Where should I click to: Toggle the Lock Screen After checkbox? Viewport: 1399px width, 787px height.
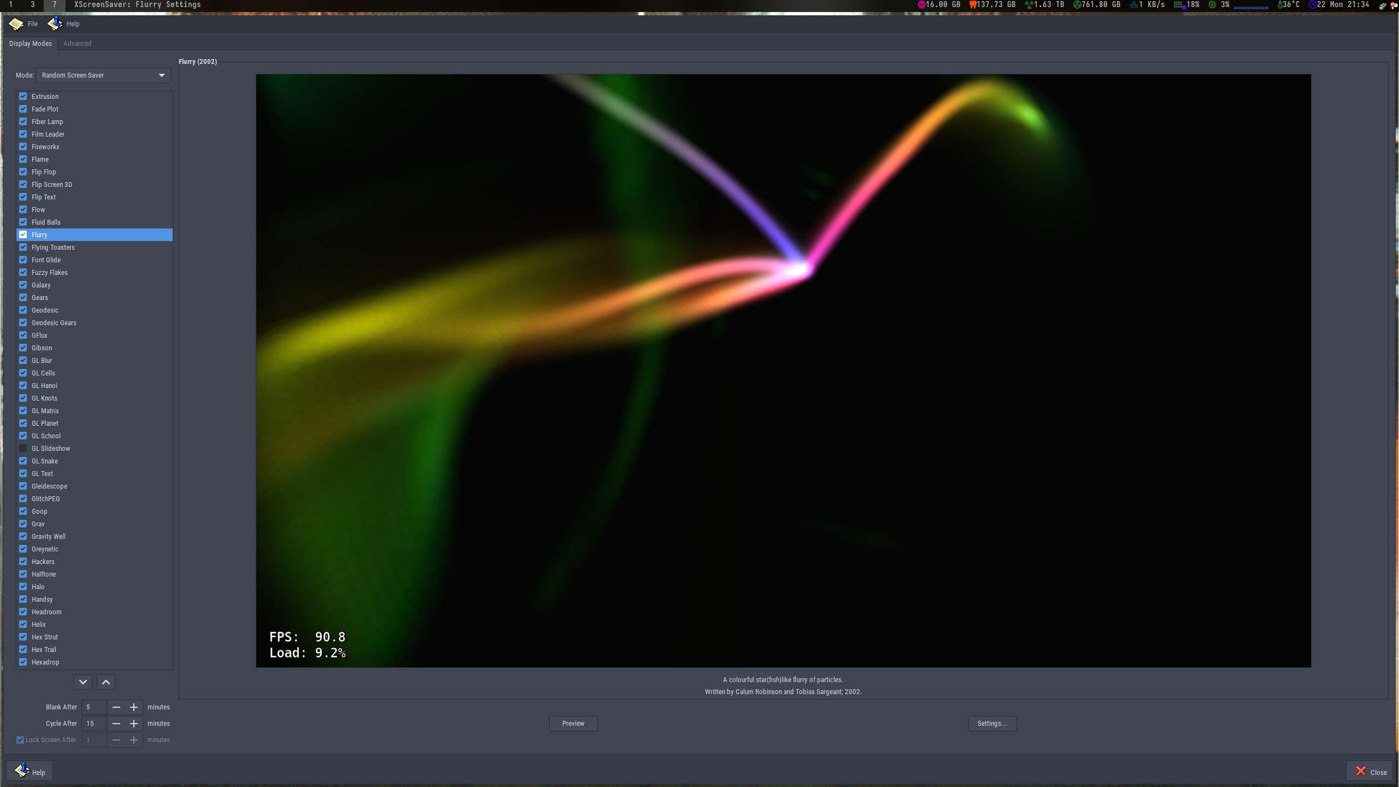[20, 740]
